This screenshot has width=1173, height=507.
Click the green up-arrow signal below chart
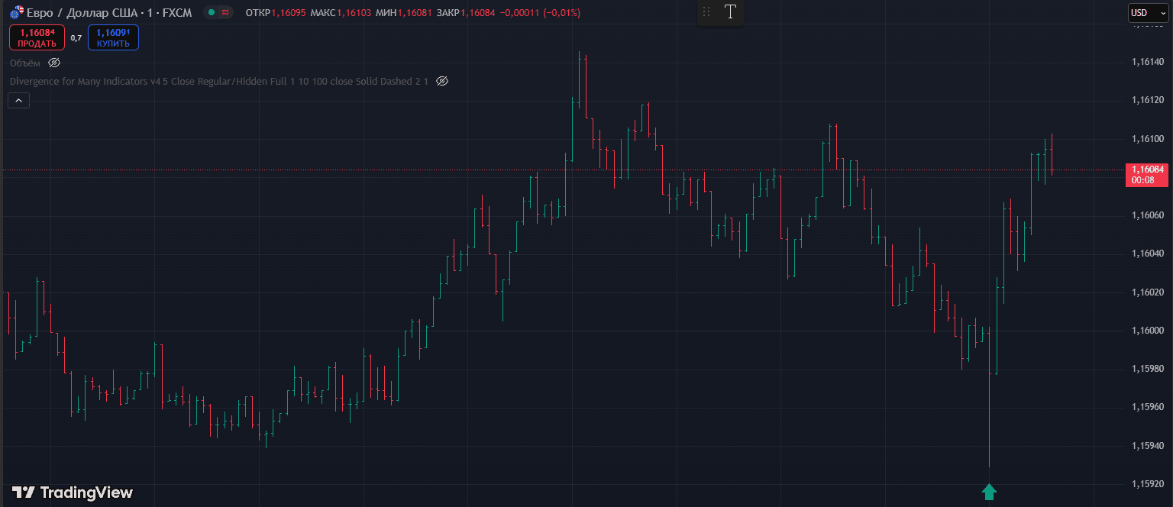989,492
